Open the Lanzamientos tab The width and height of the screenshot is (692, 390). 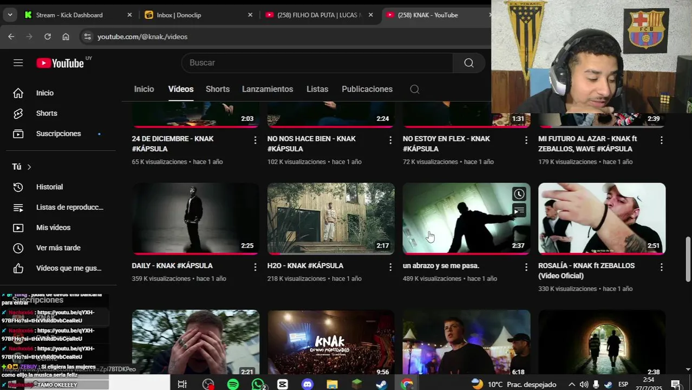pos(267,89)
